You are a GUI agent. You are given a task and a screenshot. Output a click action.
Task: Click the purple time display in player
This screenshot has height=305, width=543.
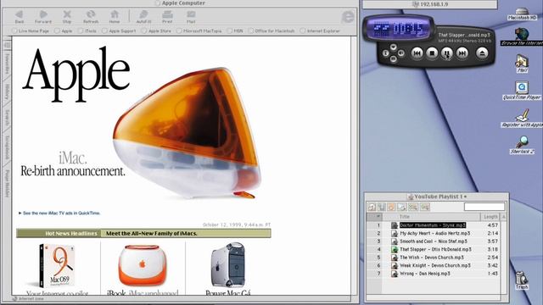399,29
